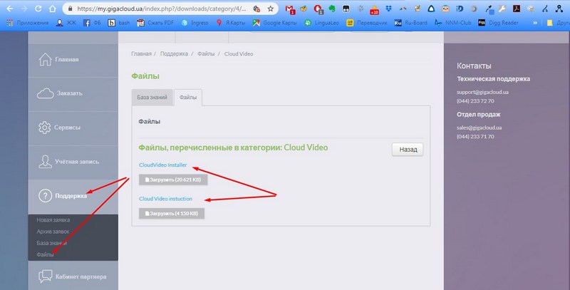
Task: Click the CloudVideo Installer link
Action: coord(163,165)
